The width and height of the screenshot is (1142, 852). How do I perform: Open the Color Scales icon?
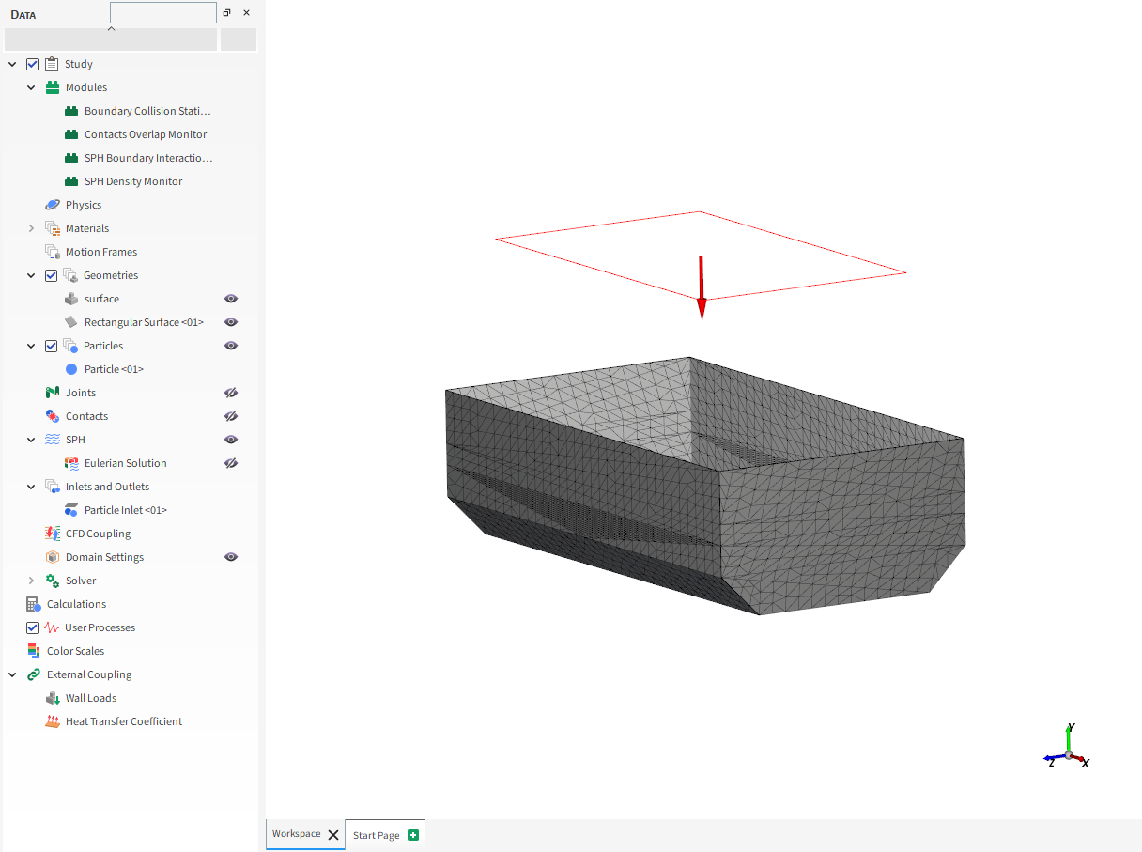pyautogui.click(x=34, y=651)
